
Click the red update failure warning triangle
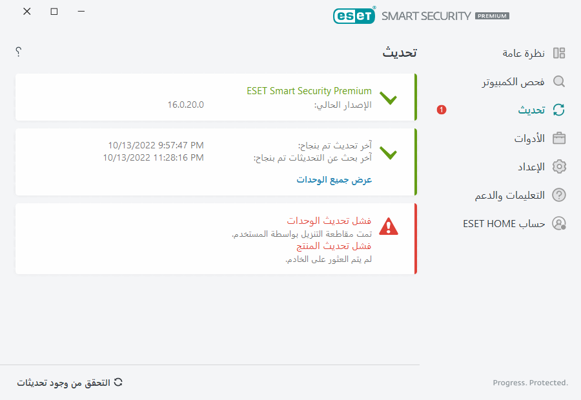coord(389,226)
